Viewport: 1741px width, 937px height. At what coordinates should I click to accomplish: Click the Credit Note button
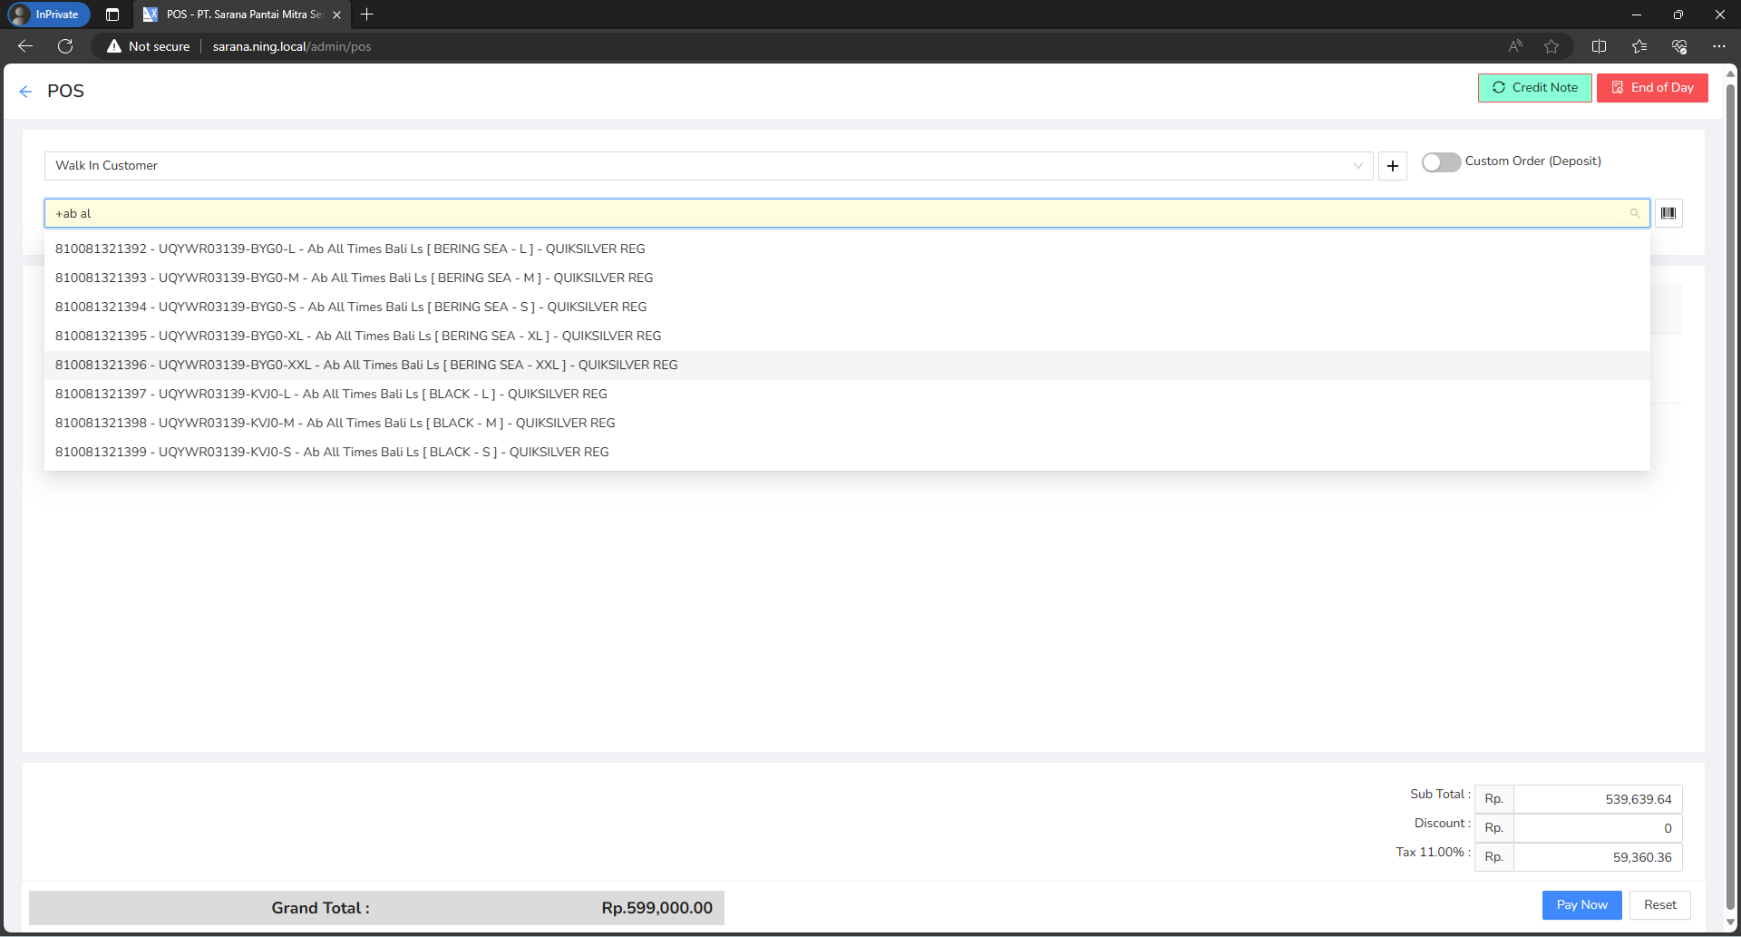(x=1534, y=88)
